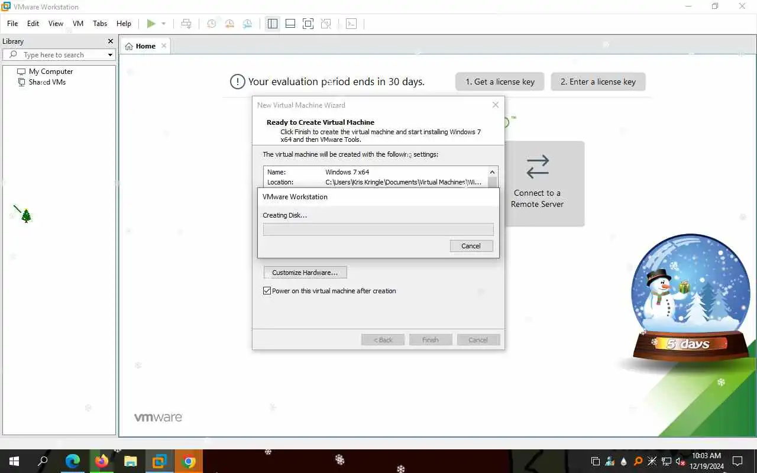Click the console view icon in toolbar

pos(351,24)
